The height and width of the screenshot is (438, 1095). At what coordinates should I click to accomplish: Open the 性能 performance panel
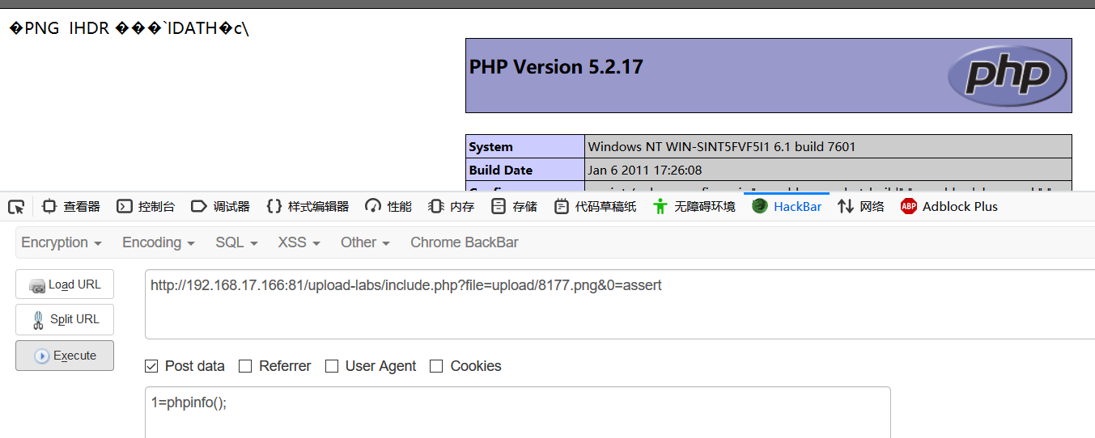388,207
